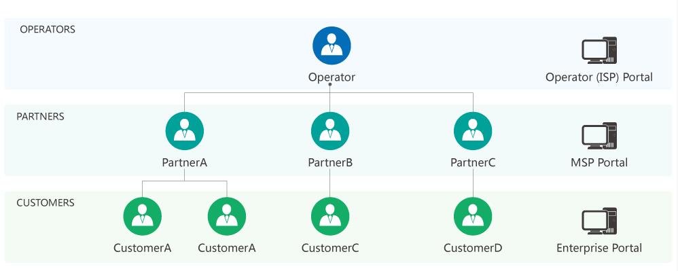This screenshot has width=678, height=271.
Task: Click the CustomerD text label
Action: (x=473, y=248)
